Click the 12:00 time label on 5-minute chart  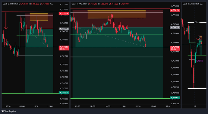50,106
